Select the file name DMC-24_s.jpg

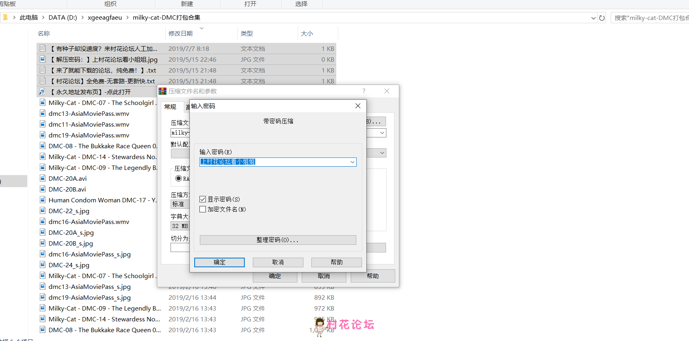(69, 265)
